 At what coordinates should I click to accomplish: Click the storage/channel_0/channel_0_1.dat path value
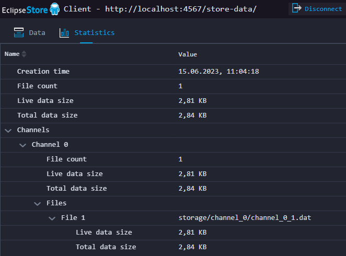(245, 218)
